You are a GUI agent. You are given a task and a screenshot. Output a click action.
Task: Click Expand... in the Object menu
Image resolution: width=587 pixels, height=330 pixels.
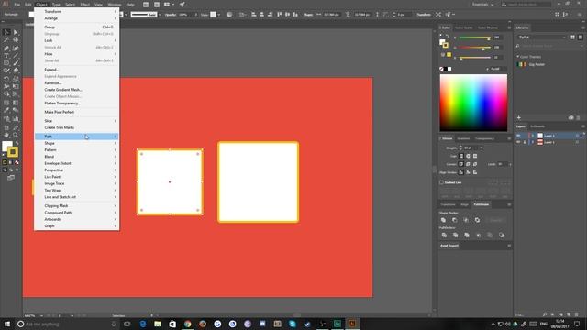tap(77, 70)
